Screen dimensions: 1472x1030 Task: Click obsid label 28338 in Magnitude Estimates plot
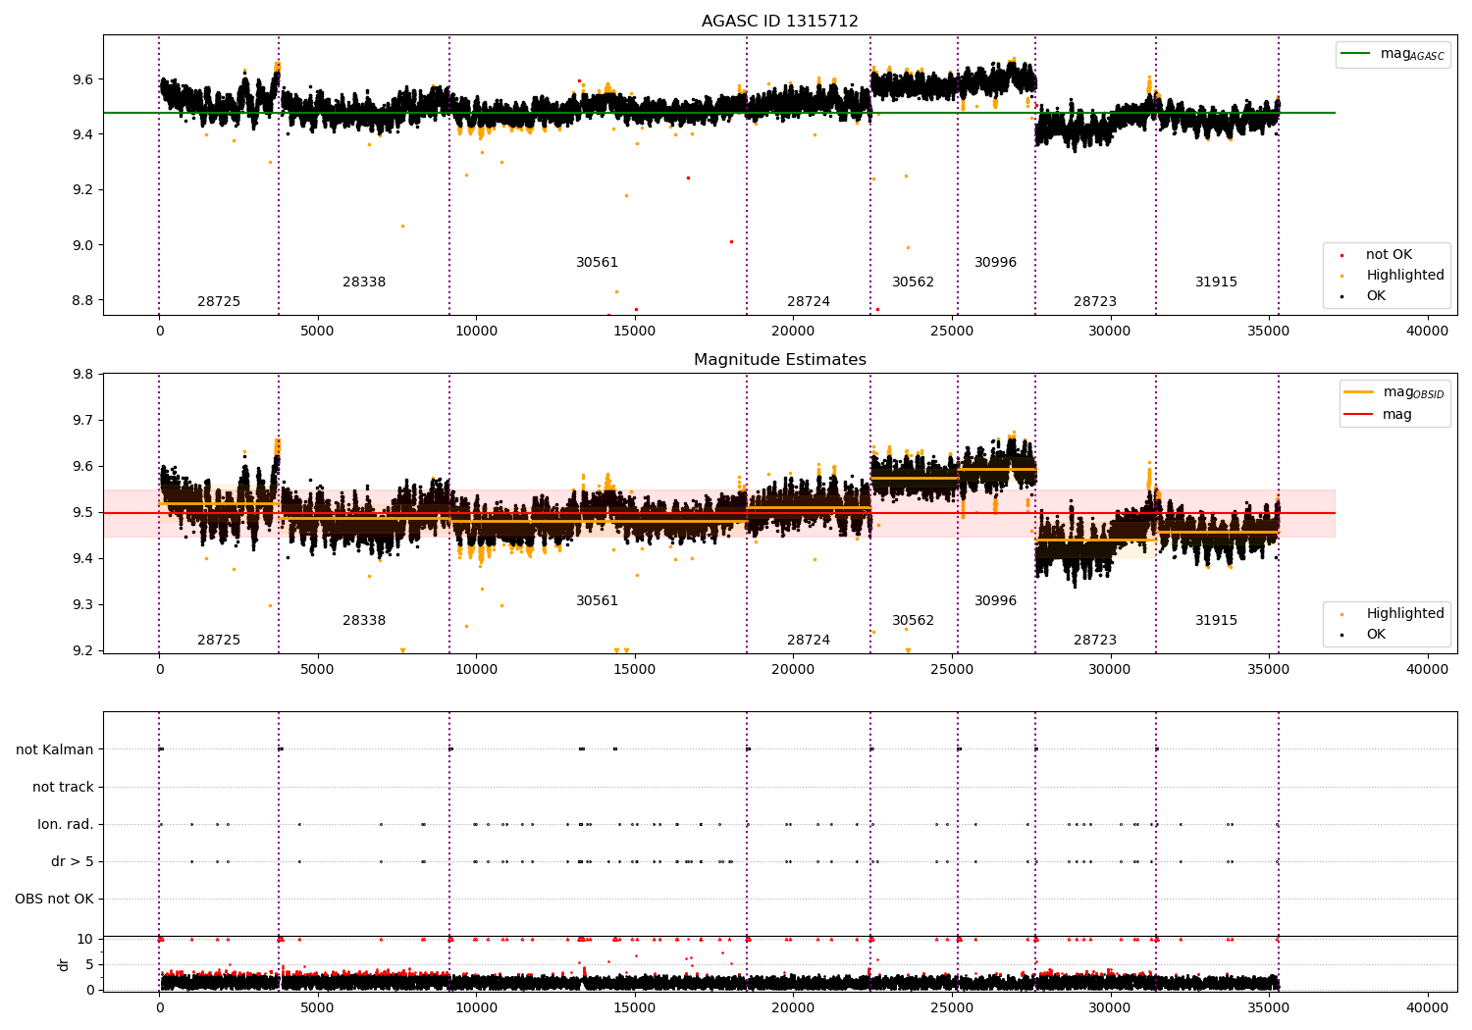pyautogui.click(x=364, y=620)
